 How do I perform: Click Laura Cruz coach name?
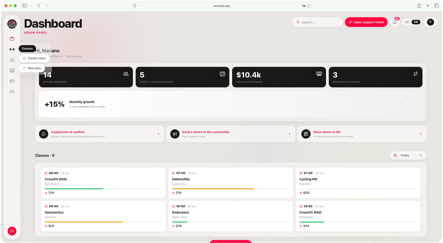pyautogui.click(x=179, y=184)
